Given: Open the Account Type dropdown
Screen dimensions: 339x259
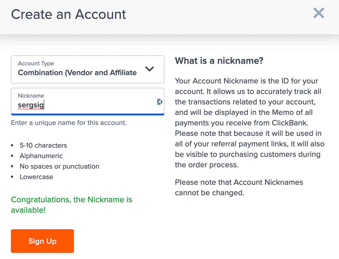Looking at the screenshot, I should click(88, 69).
